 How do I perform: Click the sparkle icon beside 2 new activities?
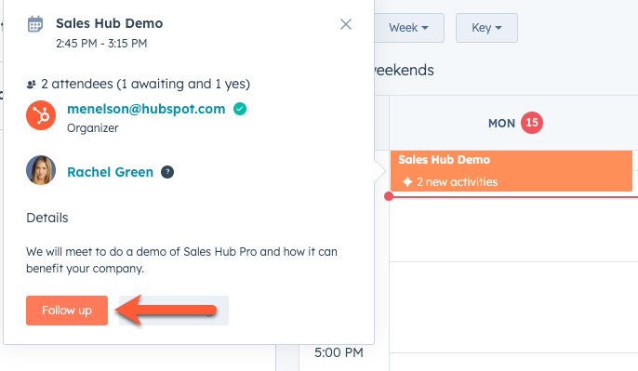(x=407, y=182)
